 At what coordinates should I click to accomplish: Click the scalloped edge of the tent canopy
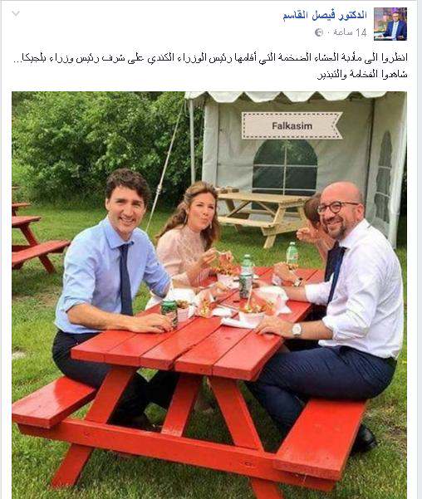point(285,97)
